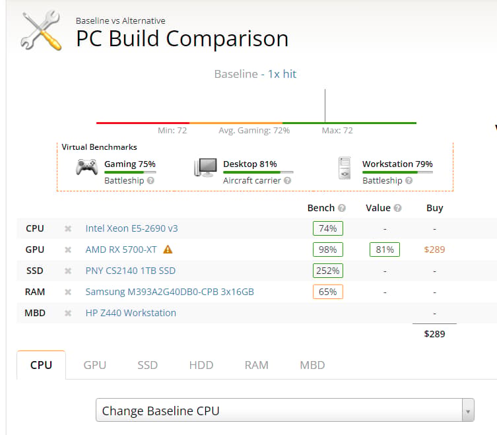
Task: Click the Avg. Gaming: 72% label
Action: 254,131
